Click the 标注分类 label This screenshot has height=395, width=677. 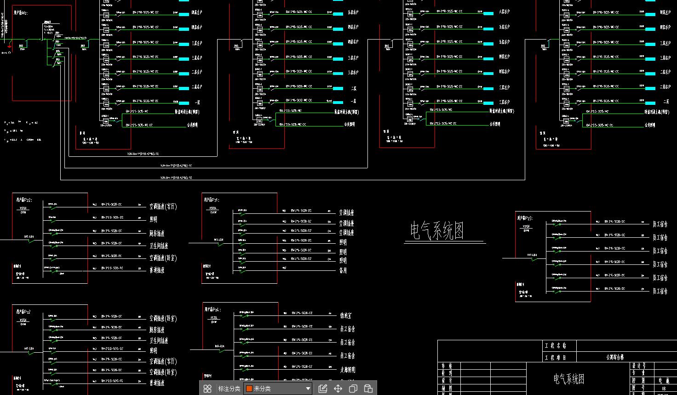tap(229, 389)
